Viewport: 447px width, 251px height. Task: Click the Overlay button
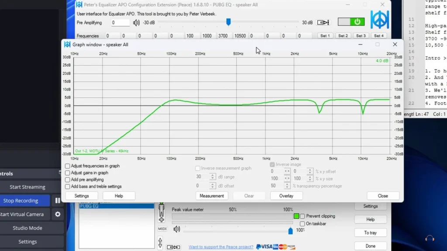click(286, 196)
